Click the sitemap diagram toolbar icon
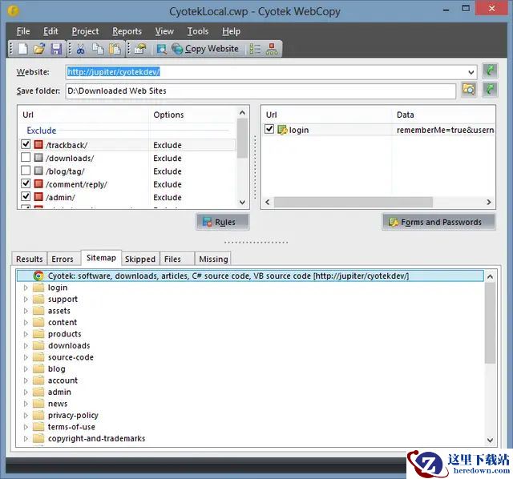 272,49
